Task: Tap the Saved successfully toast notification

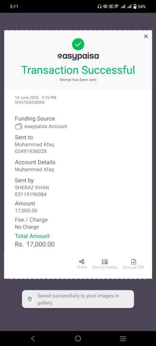Action: pos(78,299)
